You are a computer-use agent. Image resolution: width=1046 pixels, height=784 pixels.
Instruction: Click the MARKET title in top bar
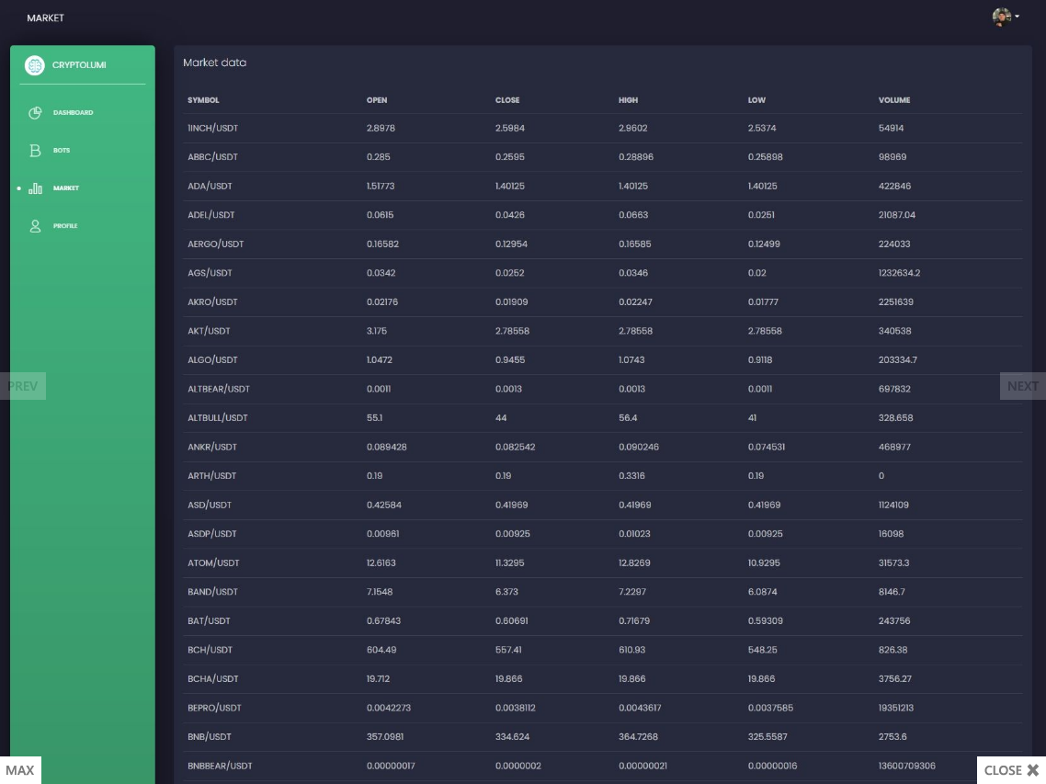pos(45,18)
